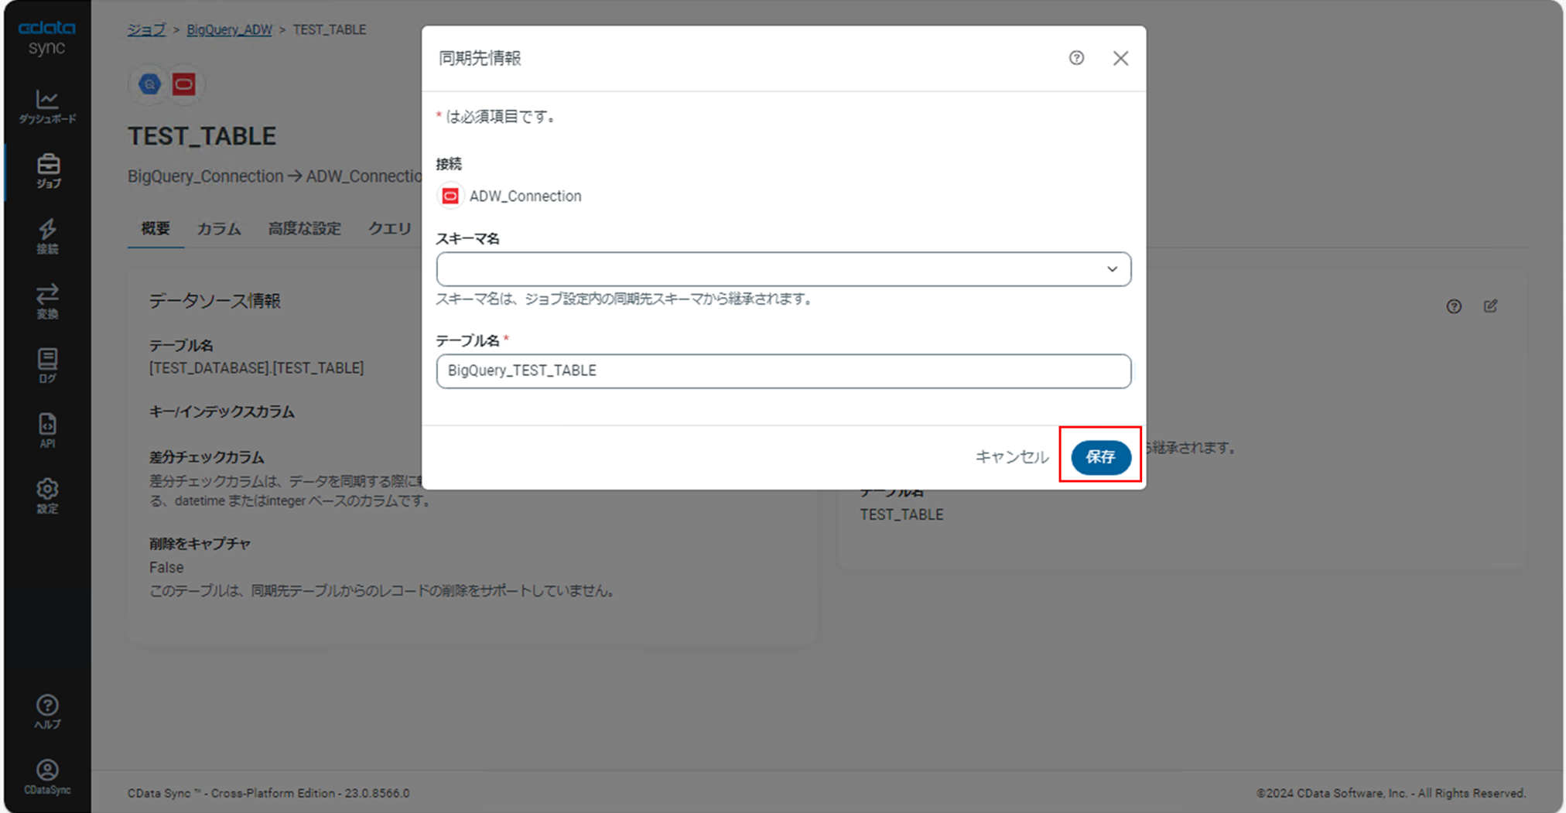Click the 保存 button
This screenshot has width=1566, height=813.
1100,456
